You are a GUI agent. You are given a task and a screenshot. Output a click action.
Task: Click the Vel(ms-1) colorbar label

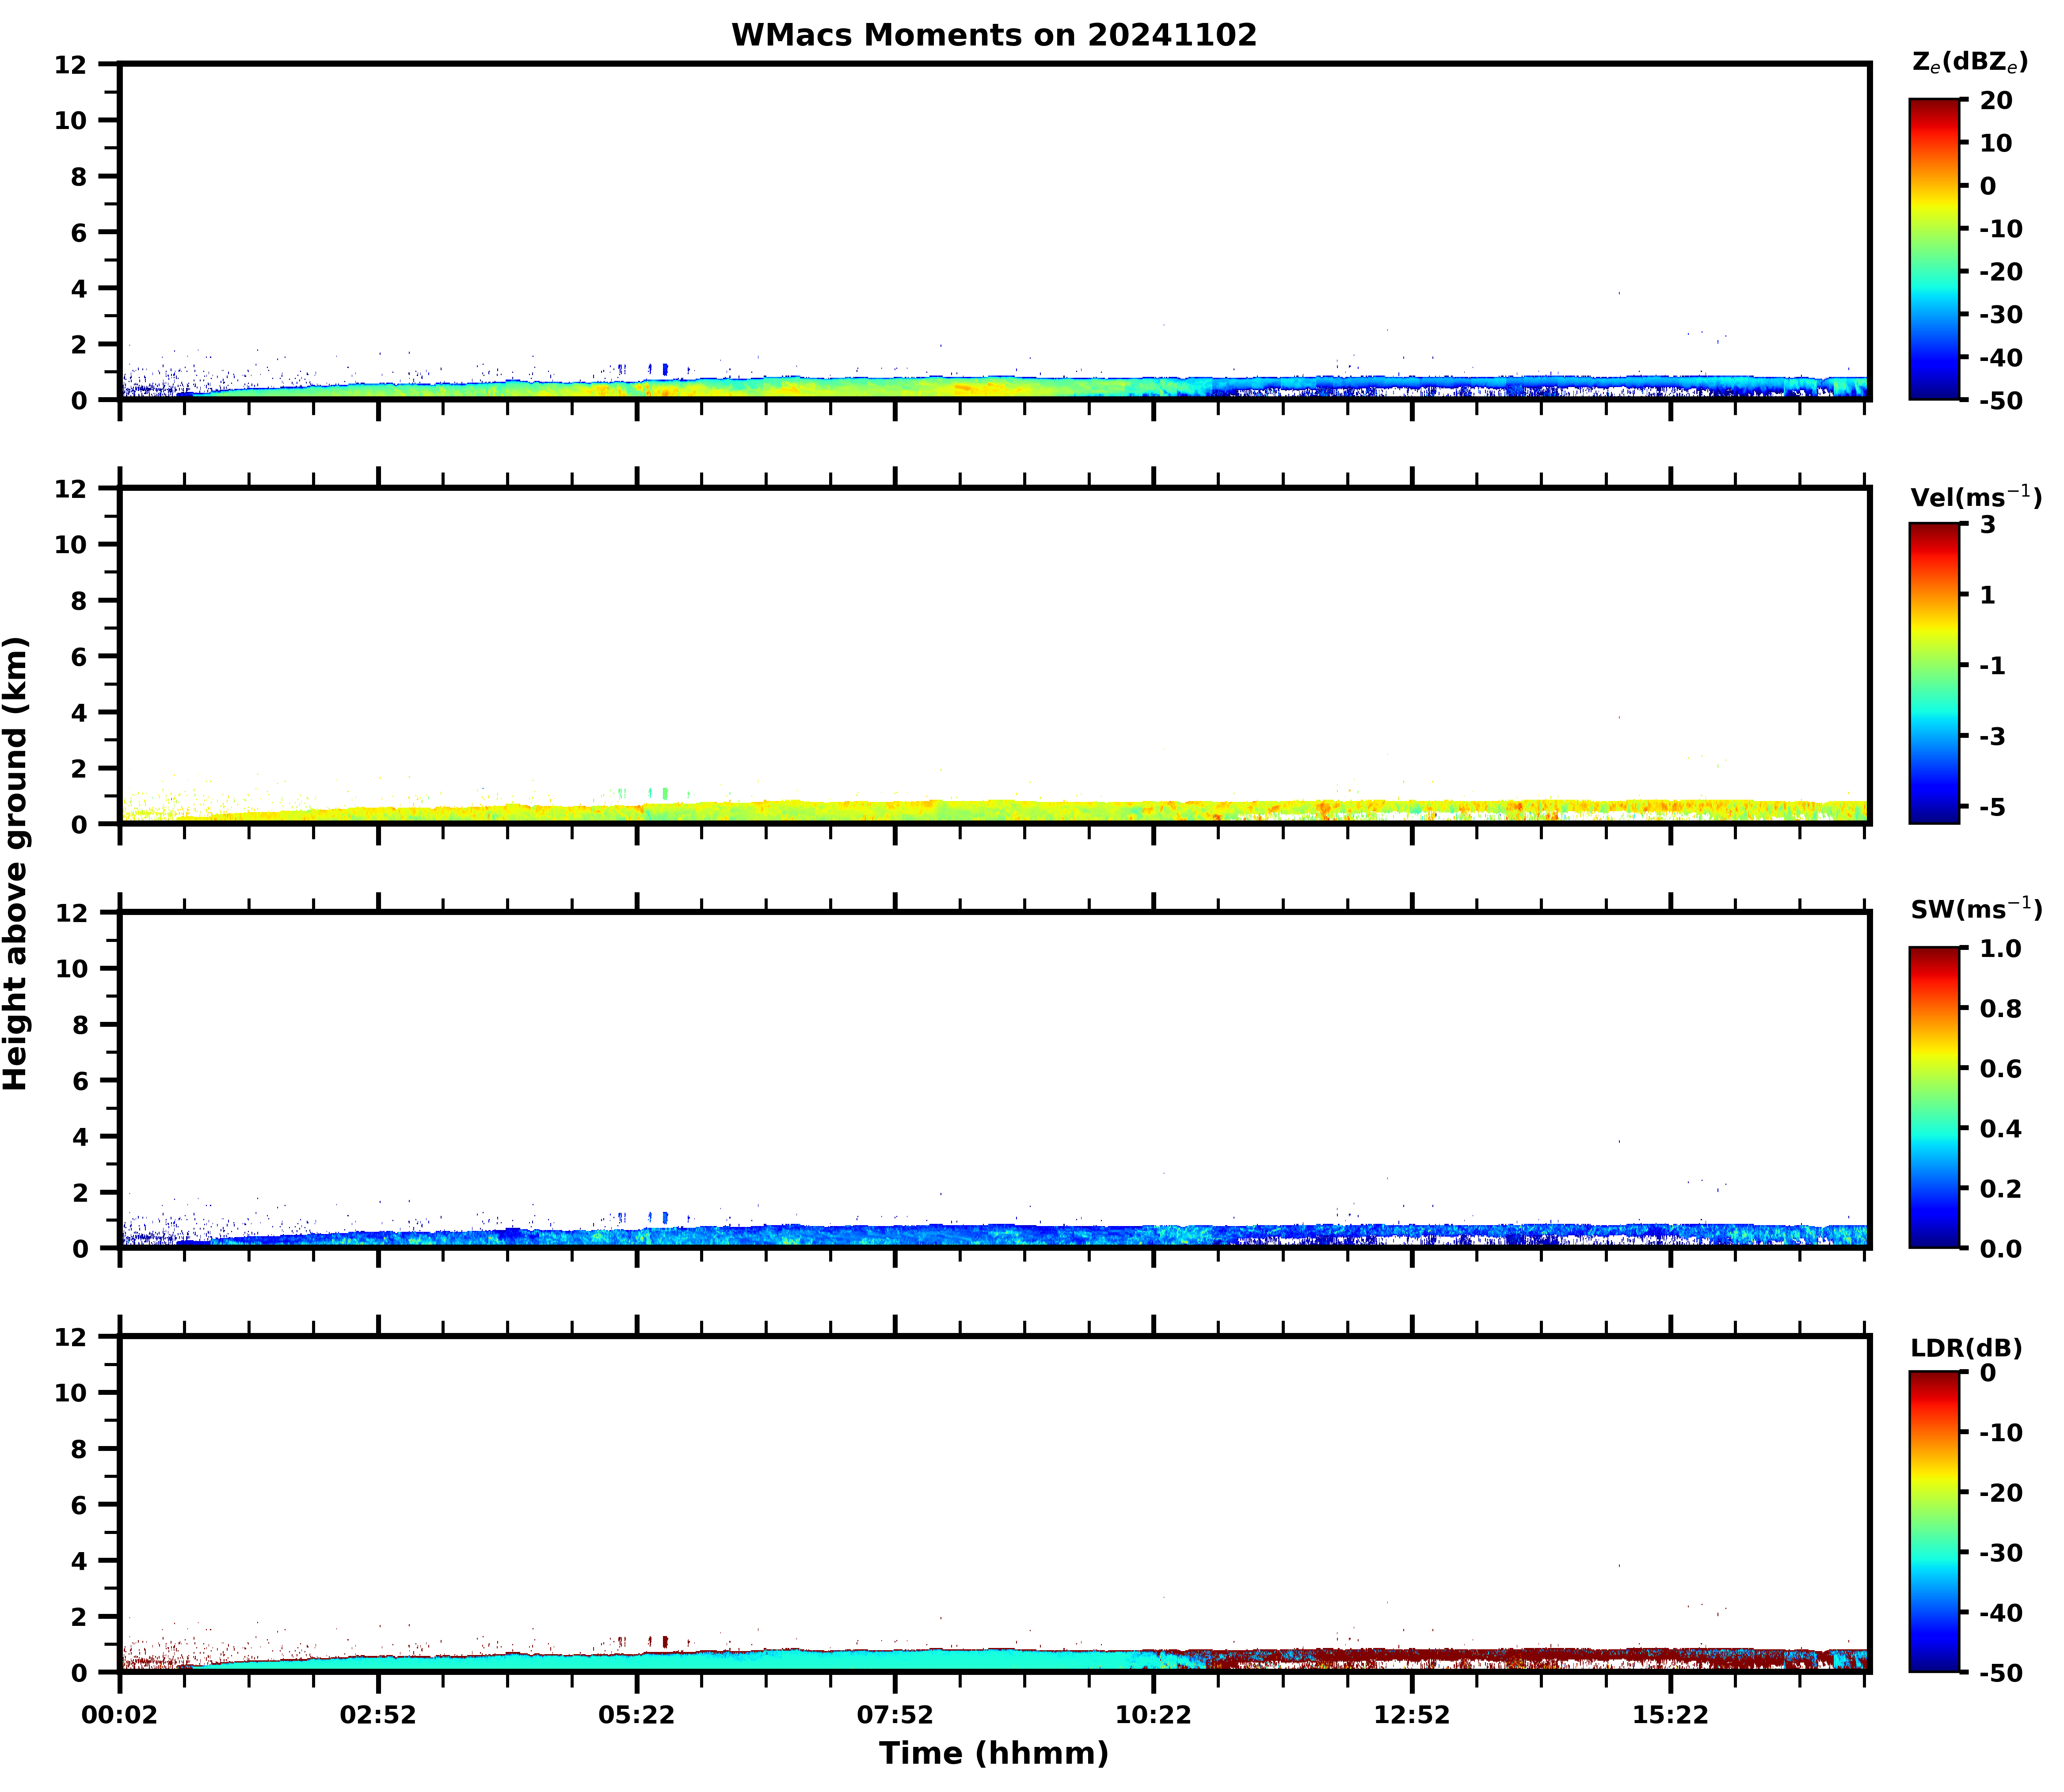(x=1975, y=496)
